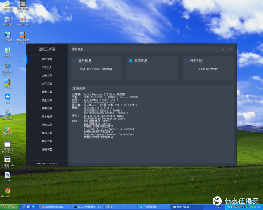Minimize the 图吧工具箱 window

click(x=223, y=49)
